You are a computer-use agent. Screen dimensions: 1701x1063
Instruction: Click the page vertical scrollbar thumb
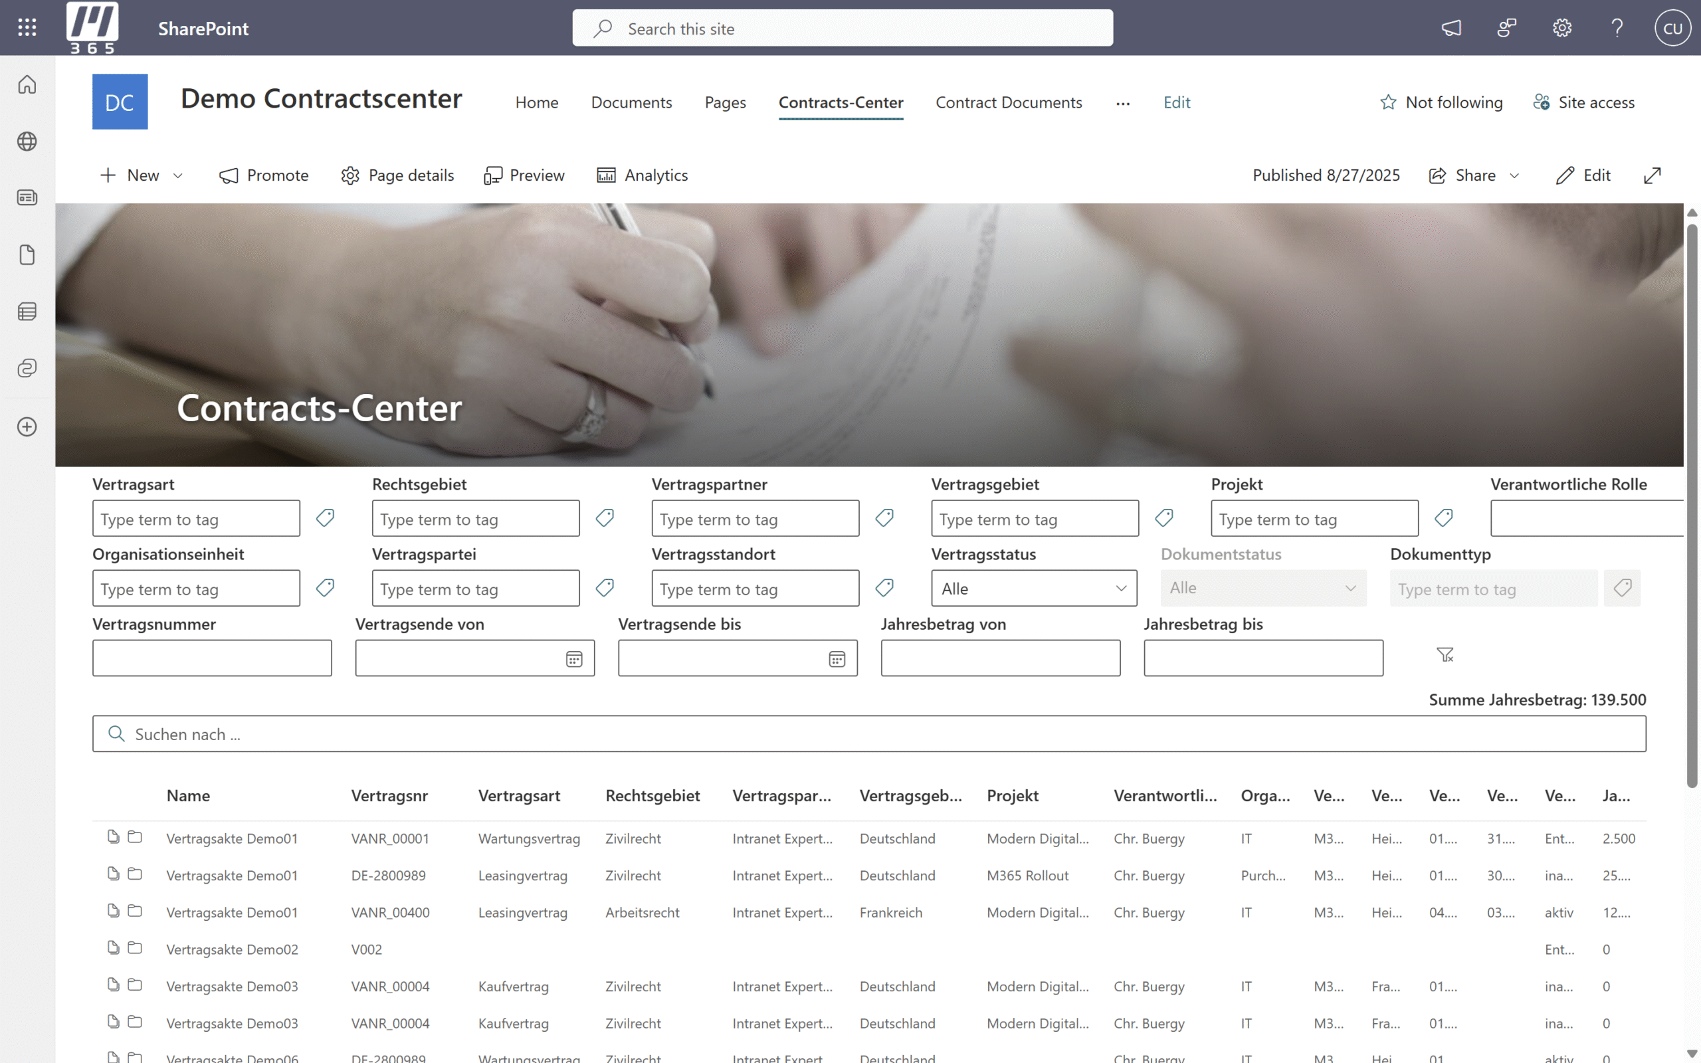[x=1692, y=506]
